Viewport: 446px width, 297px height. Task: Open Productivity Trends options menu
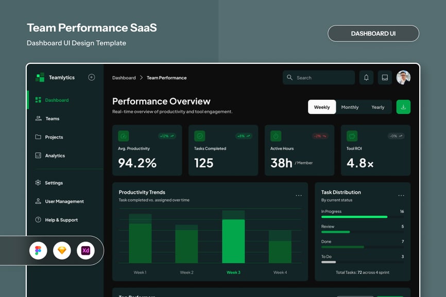299,196
